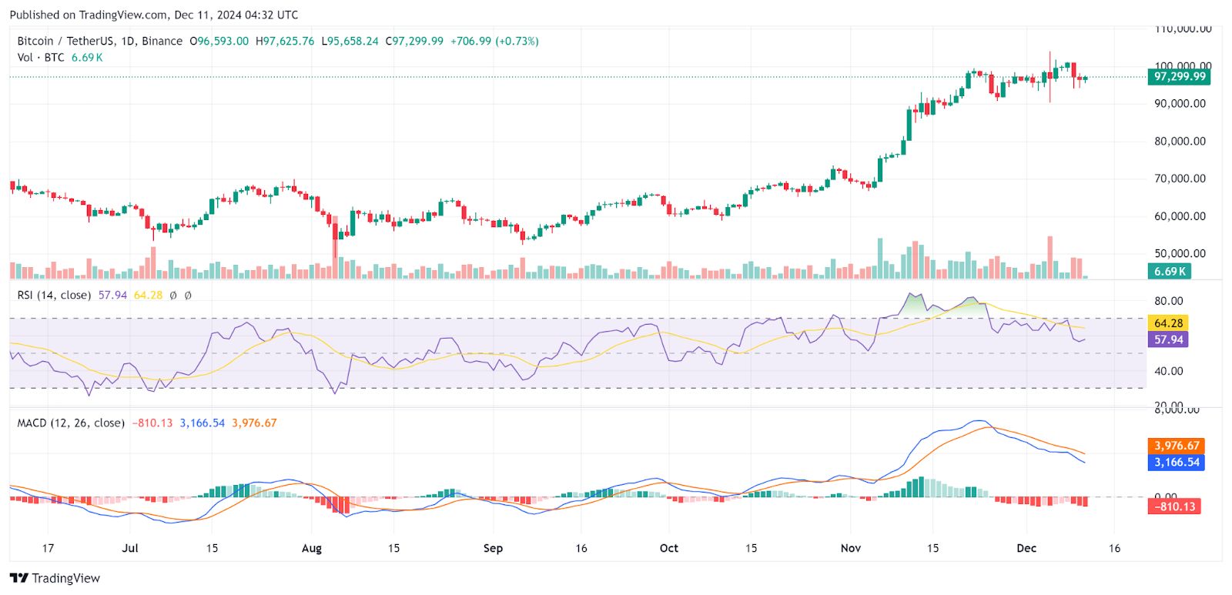Click the Aug label on the time axis
Image resolution: width=1232 pixels, height=595 pixels.
pos(311,548)
